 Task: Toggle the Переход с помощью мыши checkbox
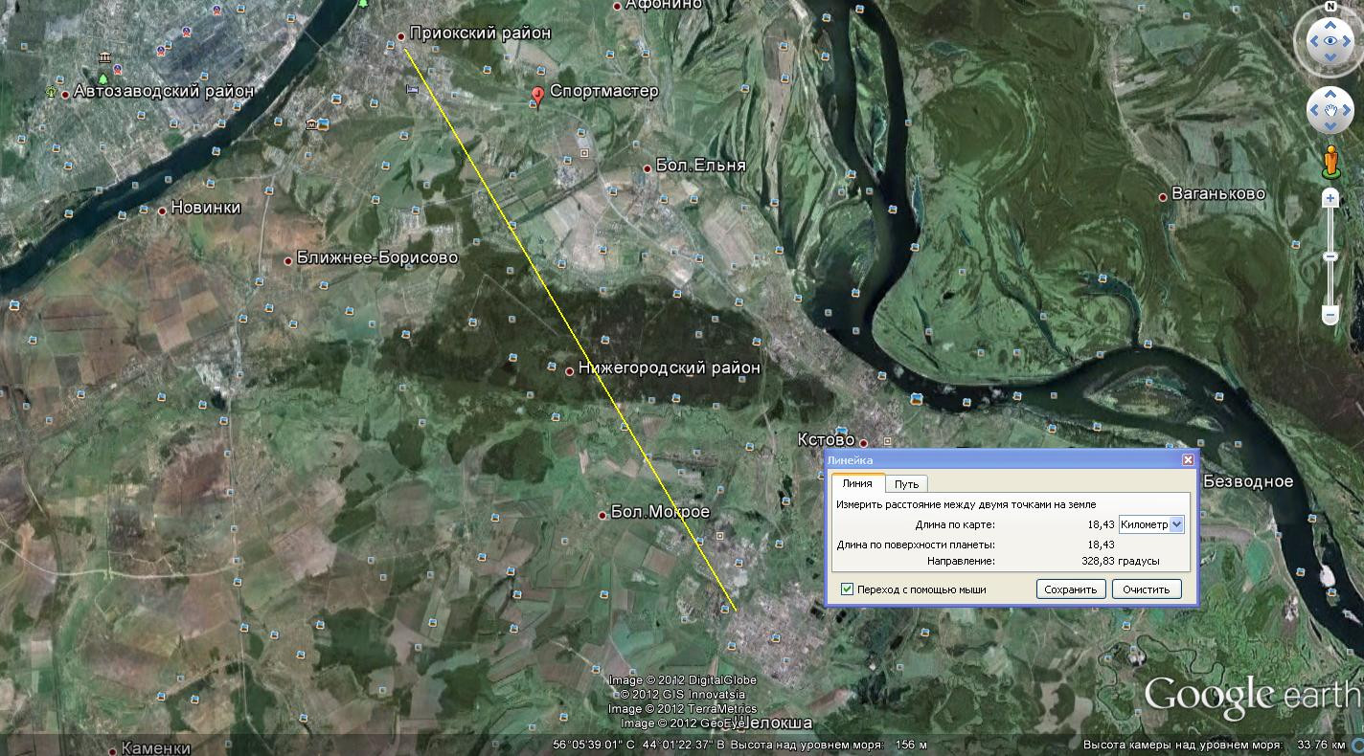pos(847,589)
